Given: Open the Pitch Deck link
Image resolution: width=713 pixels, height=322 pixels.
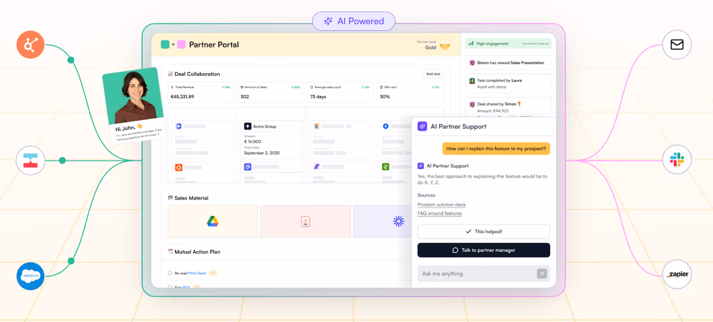Looking at the screenshot, I should [197, 273].
